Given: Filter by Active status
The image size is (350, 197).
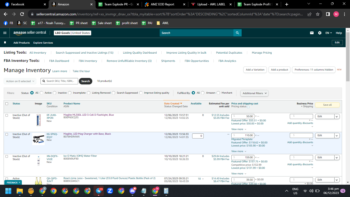Looking at the screenshot, I should [x=41, y=93].
